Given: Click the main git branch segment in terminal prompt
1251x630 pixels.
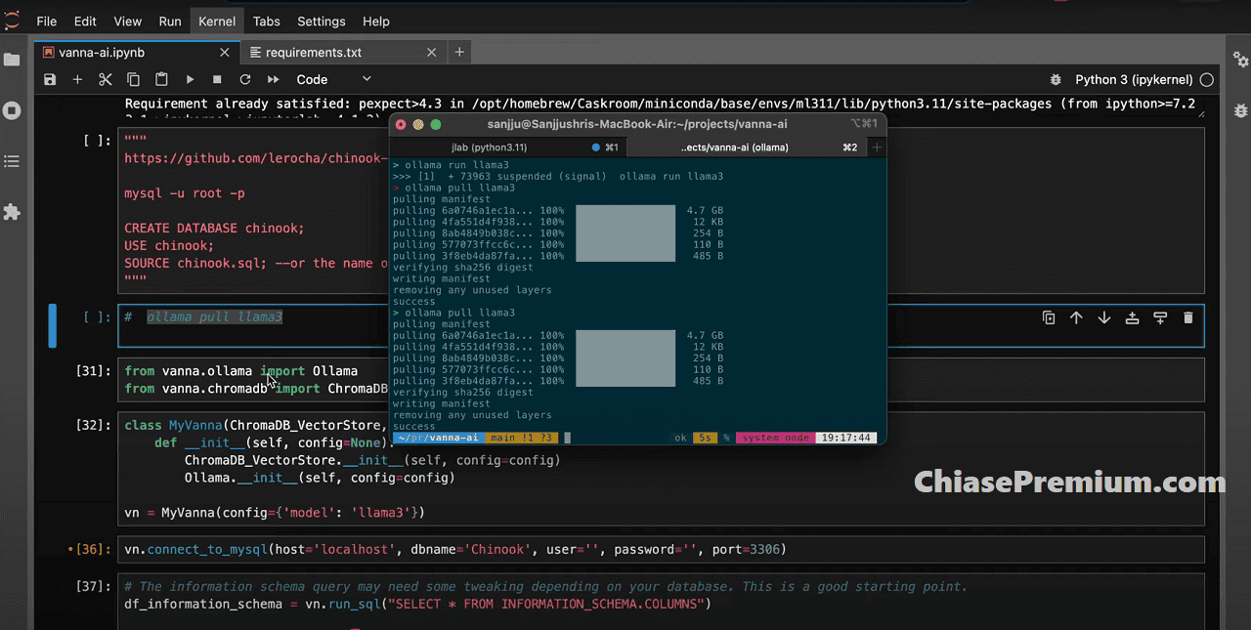Looking at the screenshot, I should 521,438.
